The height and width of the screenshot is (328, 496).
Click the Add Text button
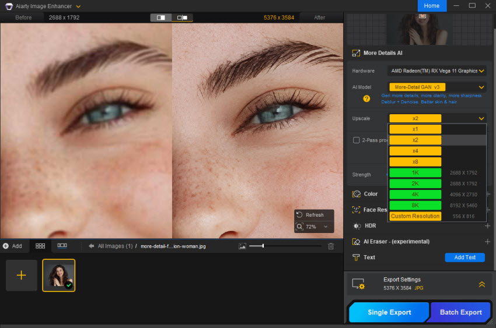coord(464,258)
